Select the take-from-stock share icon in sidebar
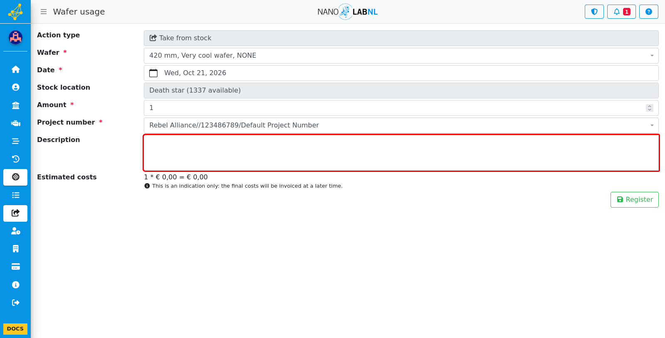 [15, 213]
